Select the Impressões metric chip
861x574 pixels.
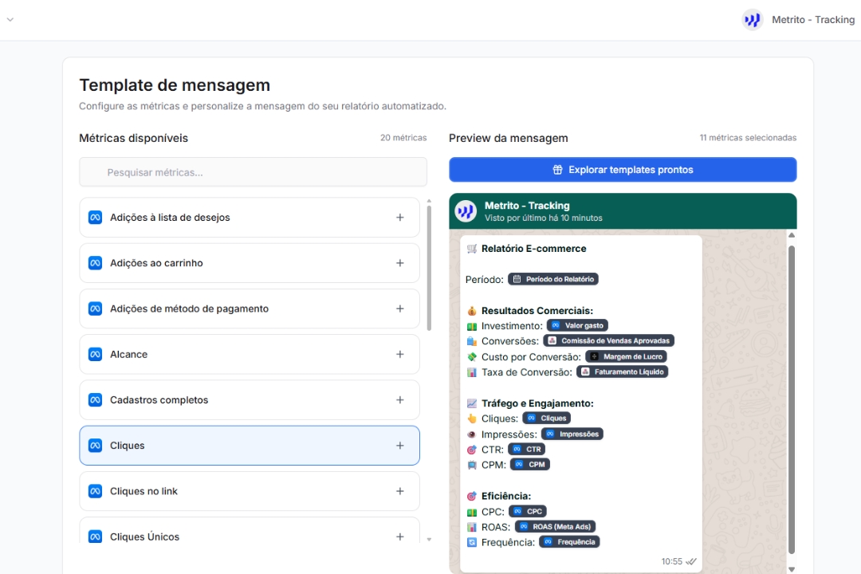tap(572, 434)
